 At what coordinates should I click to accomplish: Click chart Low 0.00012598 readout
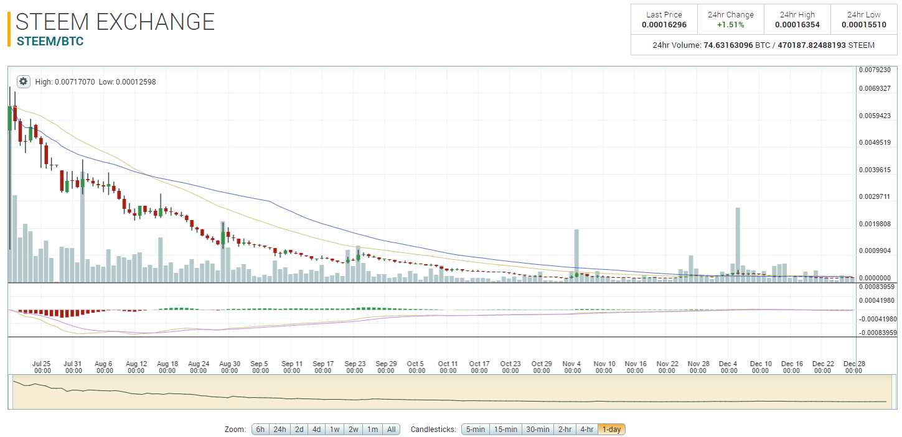pos(127,81)
